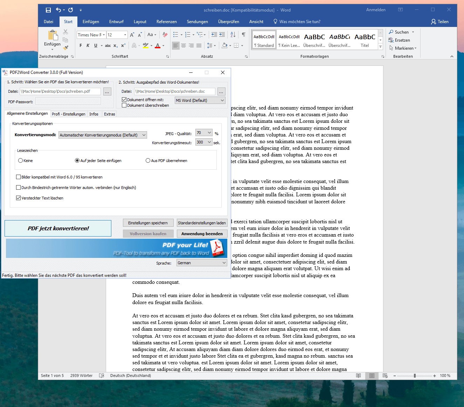Viewport: 464px width, 407px height.
Task: Decrease font size with the shrink font icon
Action: pyautogui.click(x=140, y=35)
